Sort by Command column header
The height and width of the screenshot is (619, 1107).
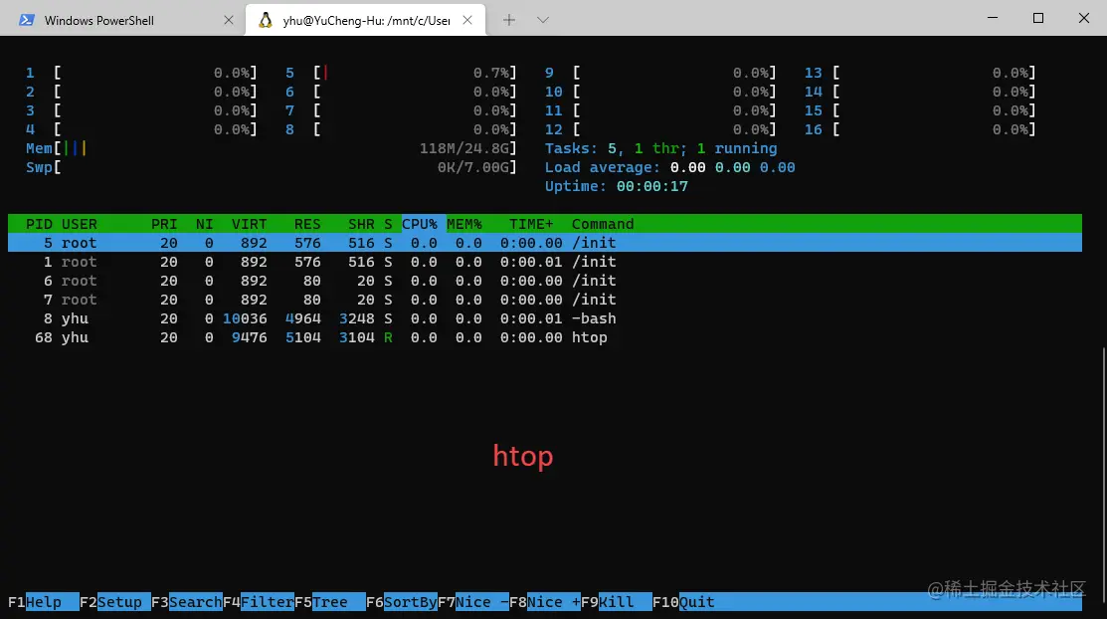click(602, 224)
